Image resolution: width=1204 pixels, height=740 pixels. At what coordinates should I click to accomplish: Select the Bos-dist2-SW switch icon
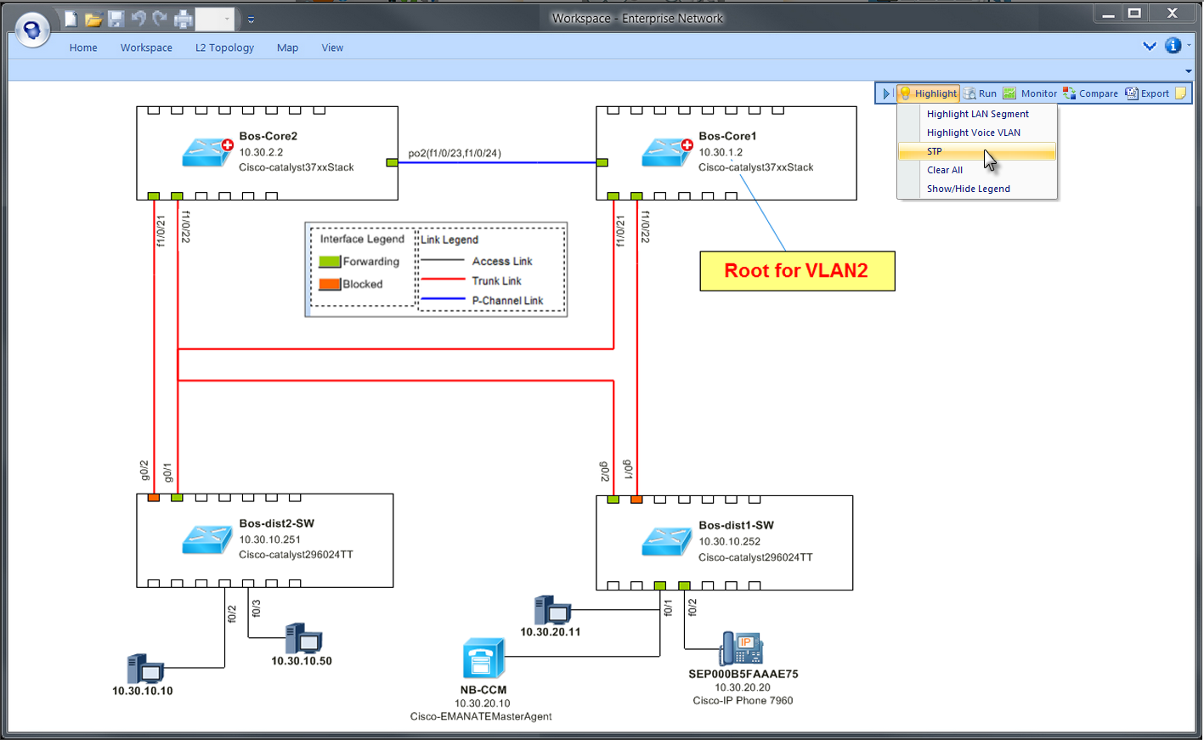point(206,539)
